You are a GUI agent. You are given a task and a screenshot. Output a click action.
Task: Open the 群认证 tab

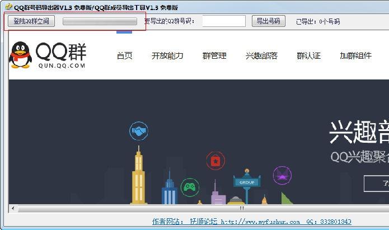point(308,55)
